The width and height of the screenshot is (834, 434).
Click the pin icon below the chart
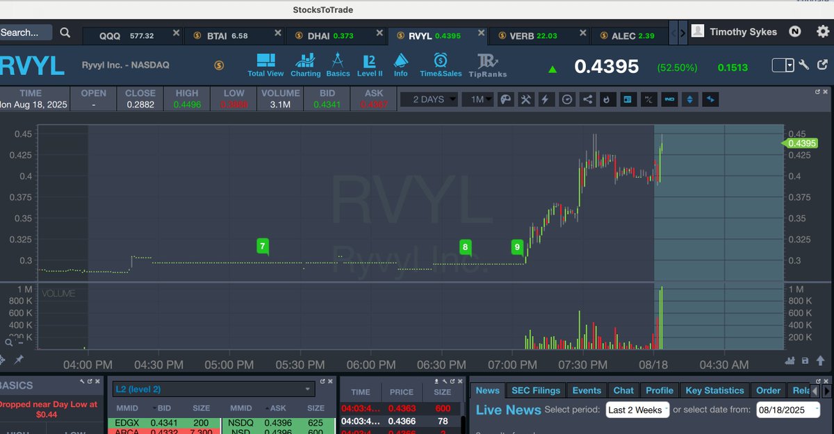(19, 360)
